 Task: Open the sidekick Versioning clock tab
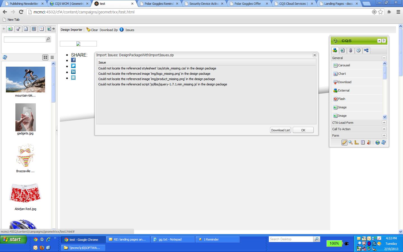pyautogui.click(x=358, y=50)
